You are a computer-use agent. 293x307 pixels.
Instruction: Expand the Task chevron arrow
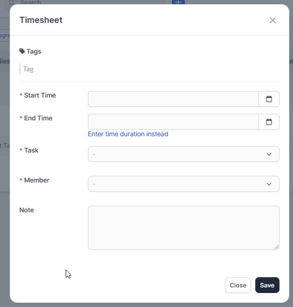pyautogui.click(x=269, y=154)
